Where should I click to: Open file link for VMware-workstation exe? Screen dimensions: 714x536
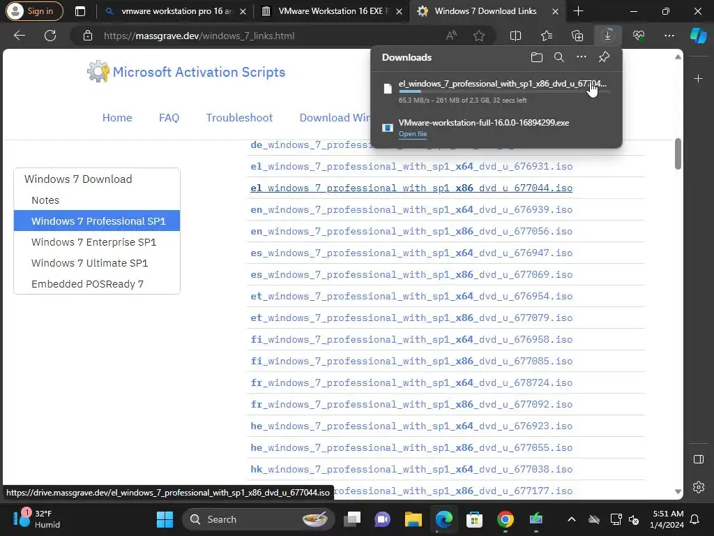[413, 133]
